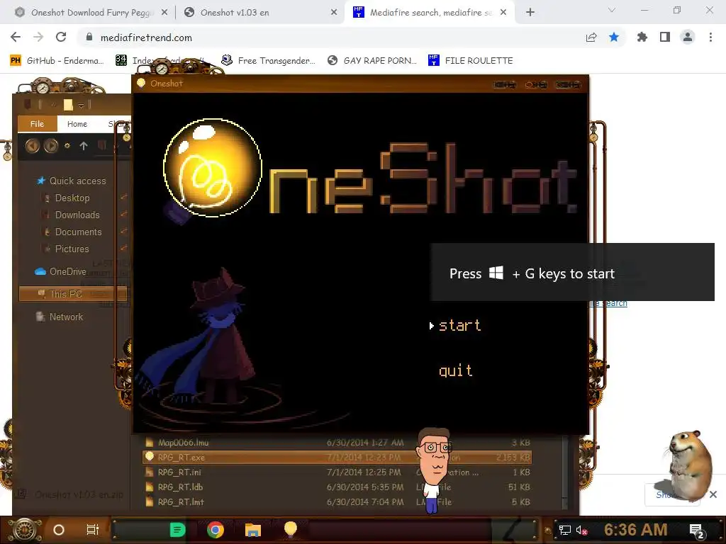The width and height of the screenshot is (726, 544).
Task: Open a new Chrome tab
Action: 530,13
